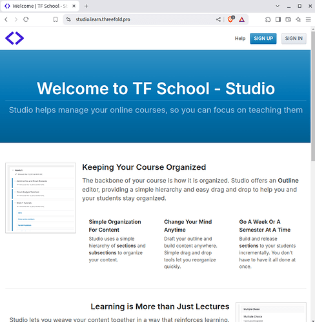
Task: Open the extensions puzzle icon
Action: [x=268, y=19]
